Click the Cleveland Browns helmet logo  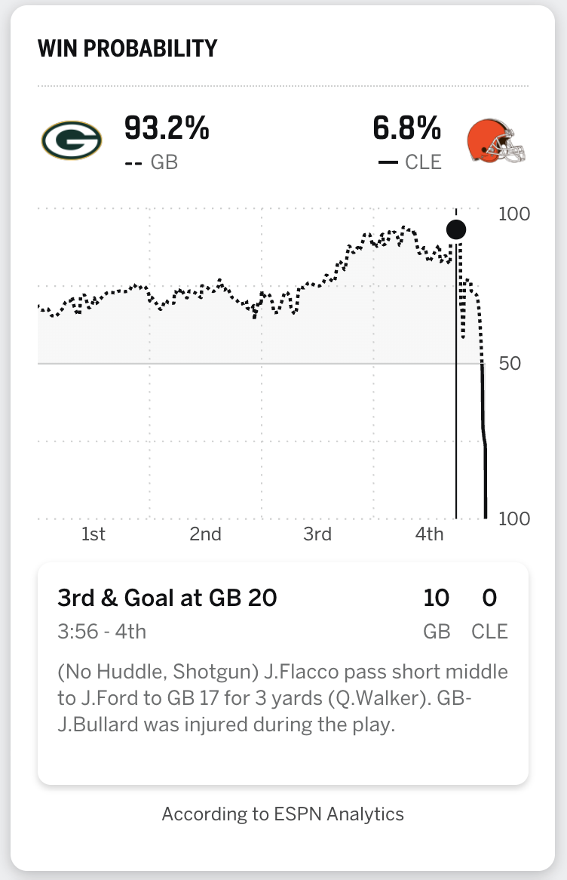point(496,141)
